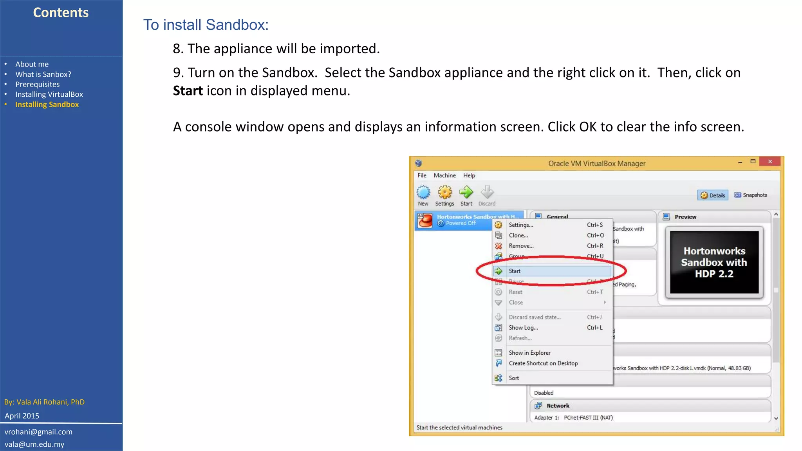Click the Sort icon in context menu
The height and width of the screenshot is (451, 802).
[x=498, y=378]
